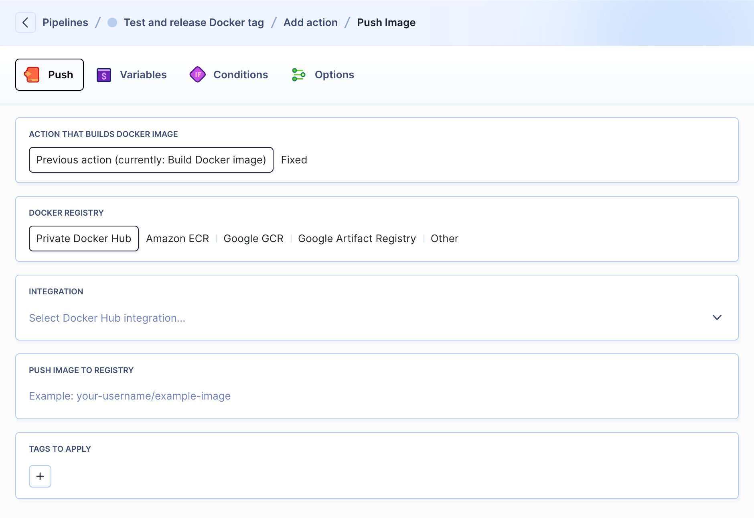Click the Push Image breadcrumb title
The width and height of the screenshot is (754, 518).
pyautogui.click(x=386, y=22)
